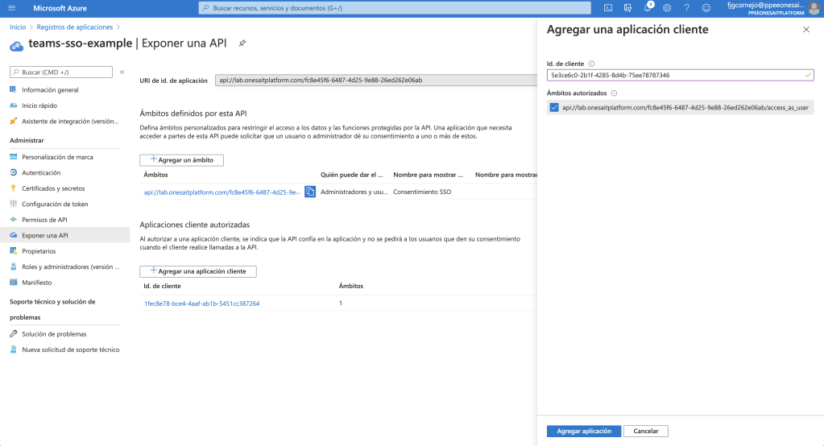The width and height of the screenshot is (824, 446).
Task: Open portal settings gear icon
Action: 667,7
